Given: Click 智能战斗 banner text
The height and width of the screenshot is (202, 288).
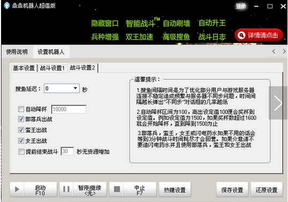Looking at the screenshot, I should point(140,24).
